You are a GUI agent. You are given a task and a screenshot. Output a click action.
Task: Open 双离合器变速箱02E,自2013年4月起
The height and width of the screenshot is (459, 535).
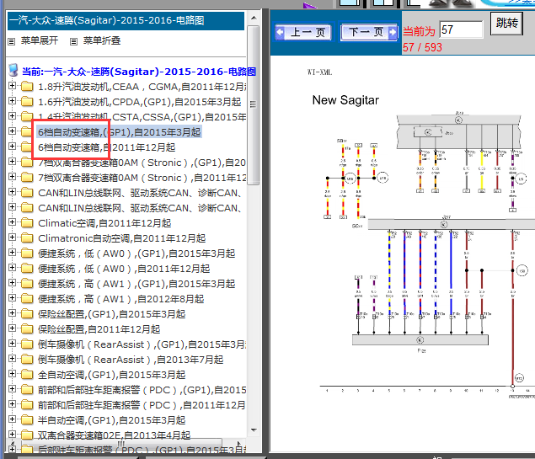click(114, 435)
